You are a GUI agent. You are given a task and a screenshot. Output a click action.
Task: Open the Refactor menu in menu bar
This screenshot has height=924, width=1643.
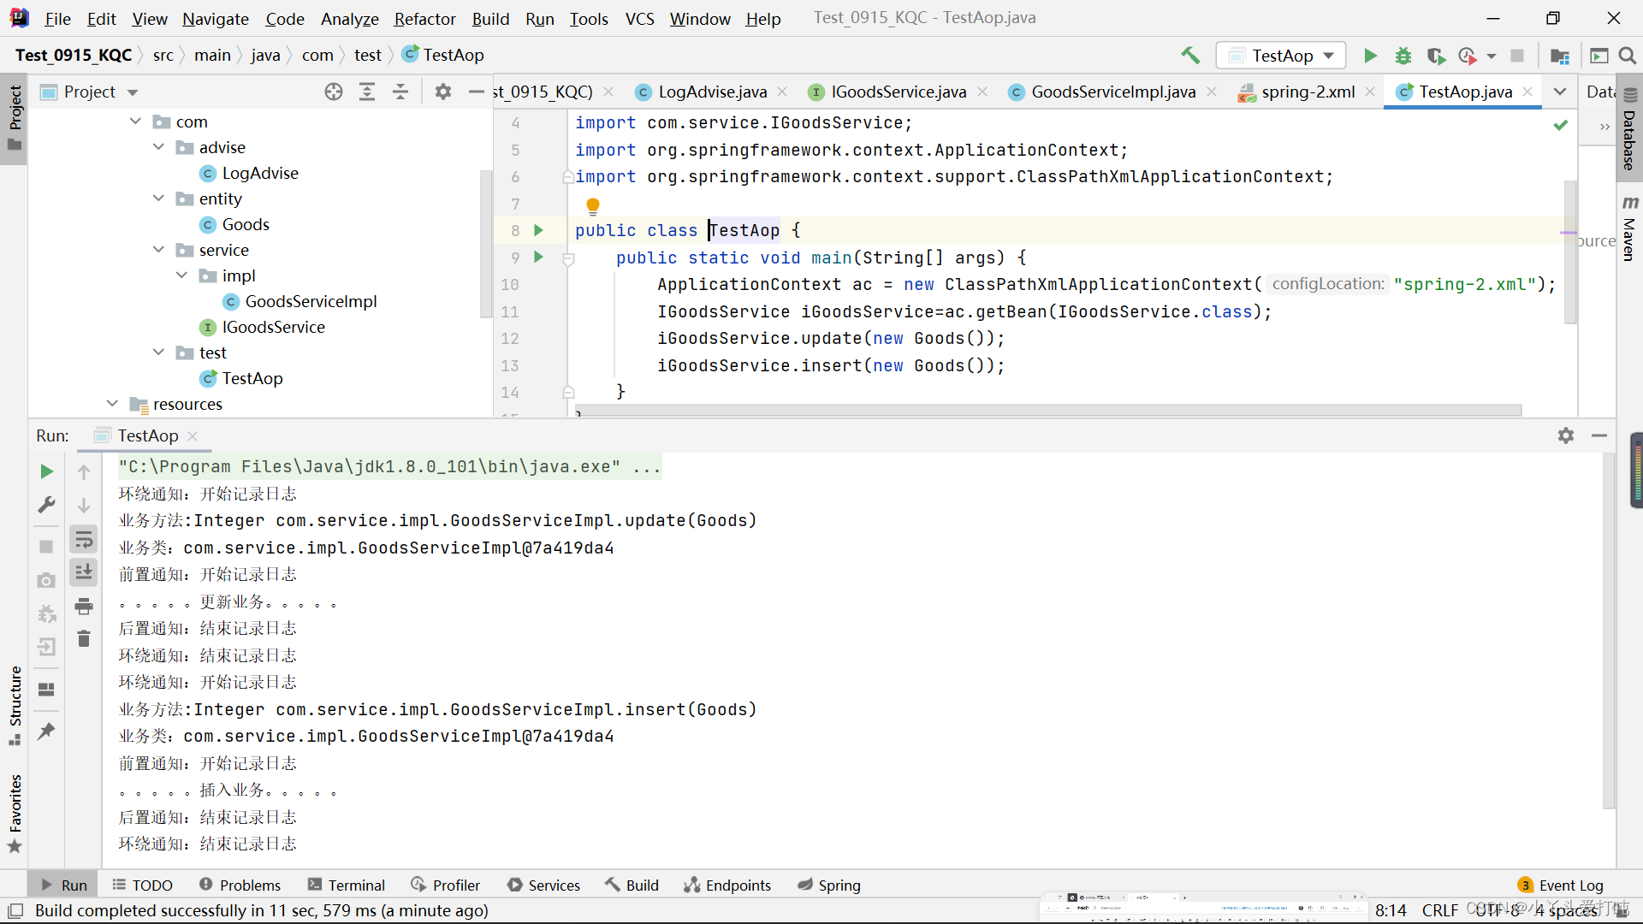pyautogui.click(x=425, y=19)
